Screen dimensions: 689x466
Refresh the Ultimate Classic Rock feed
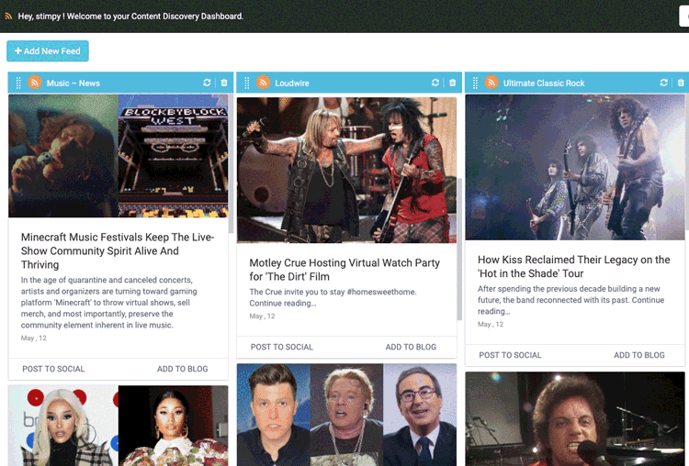[x=663, y=83]
